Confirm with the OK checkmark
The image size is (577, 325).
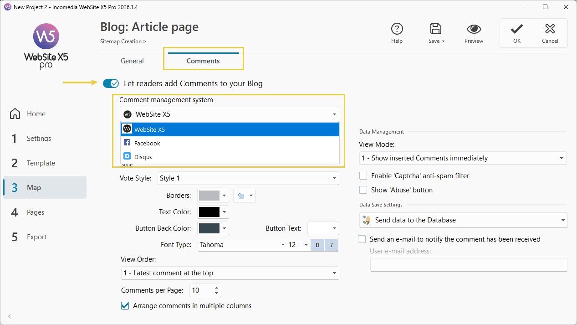[516, 29]
